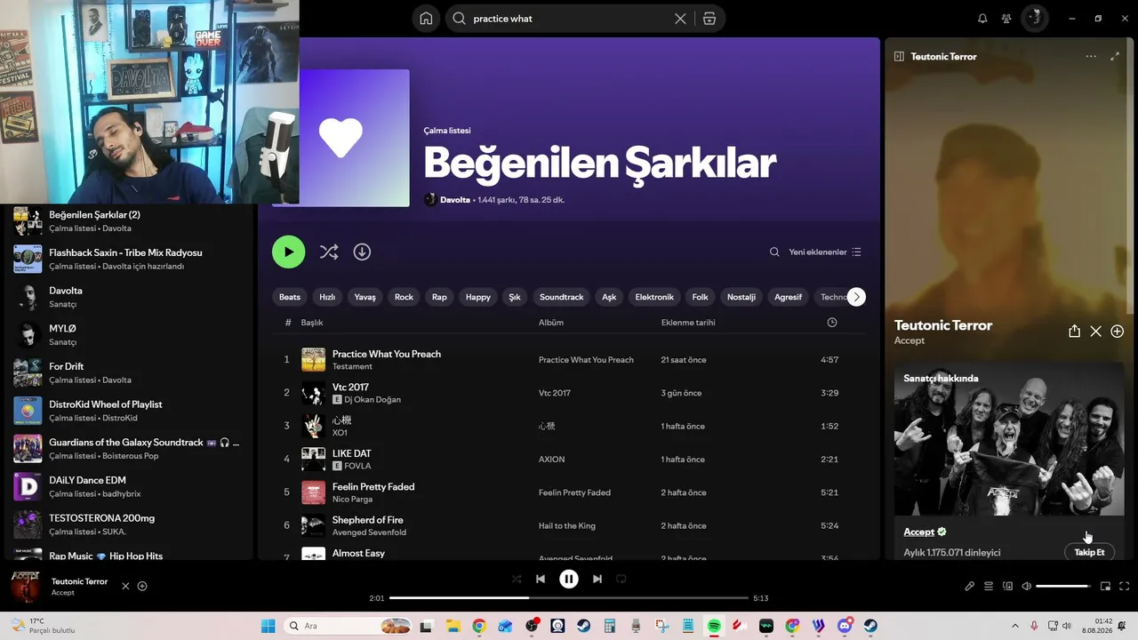Open the mini player icon
The width and height of the screenshot is (1138, 640).
point(1105,586)
